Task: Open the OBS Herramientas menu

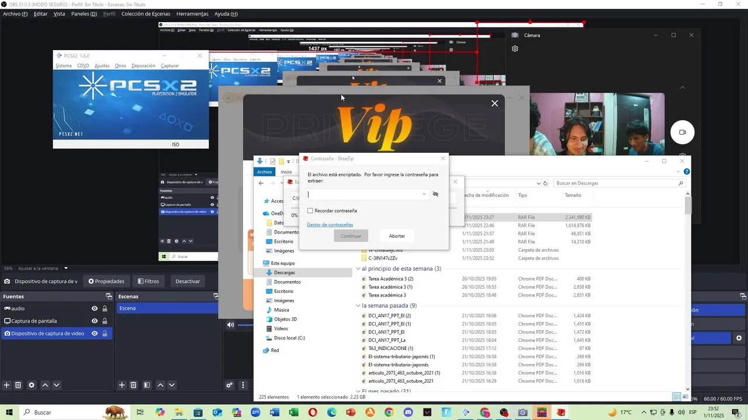Action: point(192,13)
